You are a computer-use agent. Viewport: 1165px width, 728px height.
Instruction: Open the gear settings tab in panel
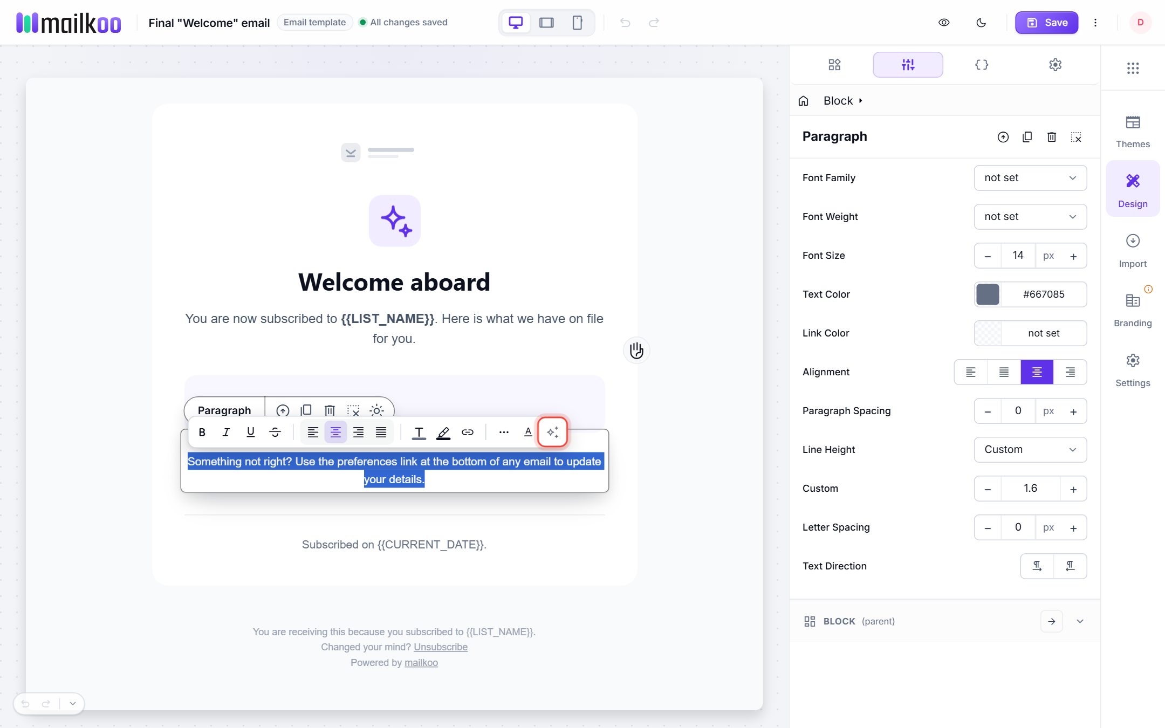(1055, 65)
